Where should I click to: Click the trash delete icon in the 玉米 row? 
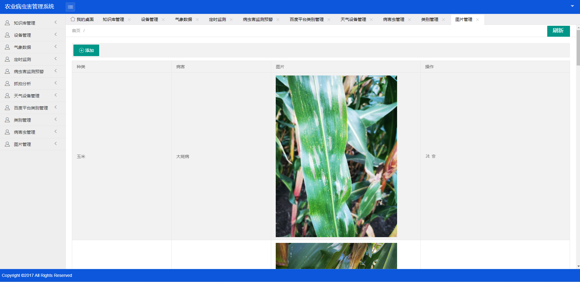[x=433, y=156]
